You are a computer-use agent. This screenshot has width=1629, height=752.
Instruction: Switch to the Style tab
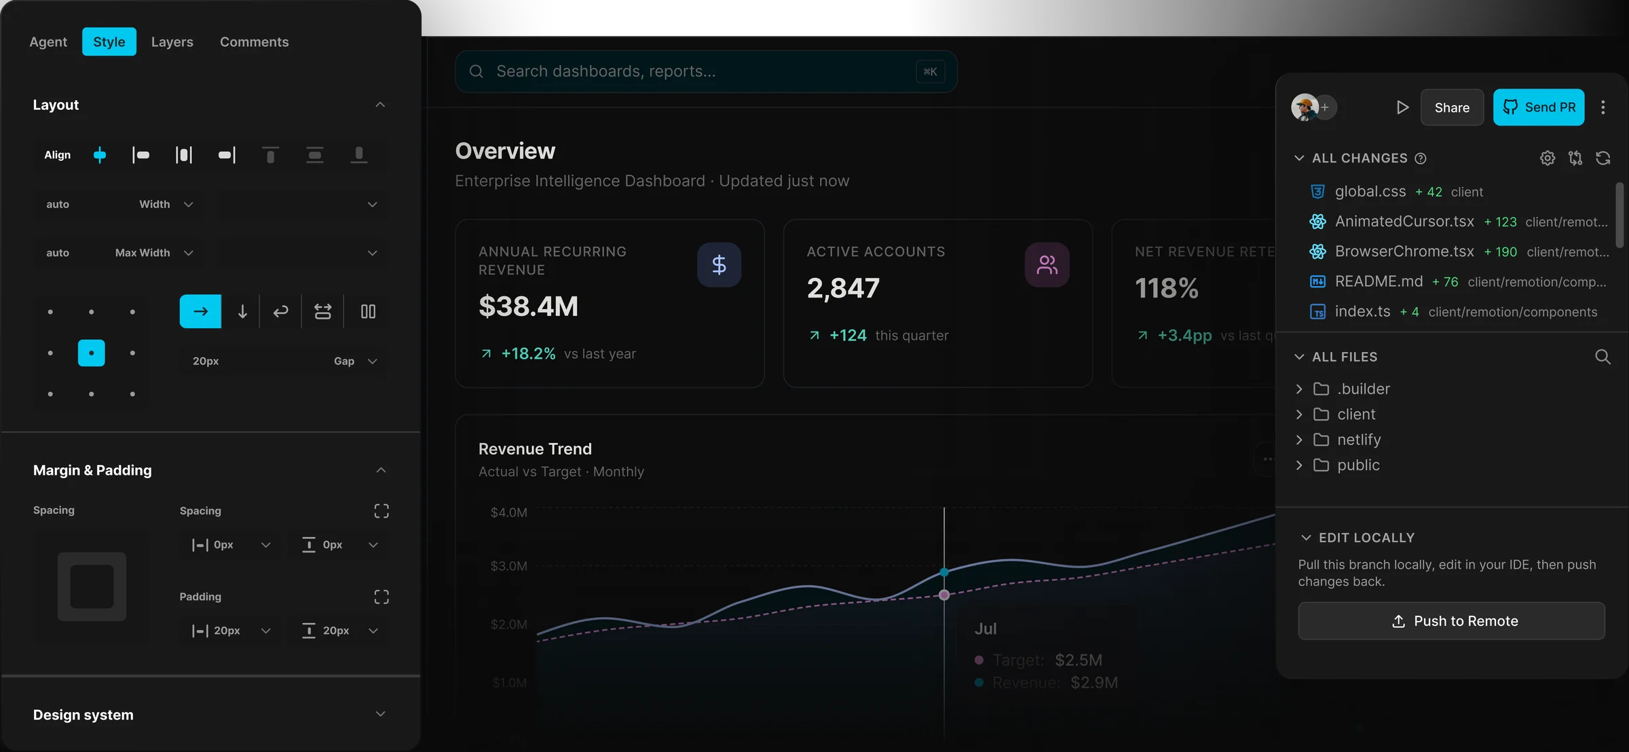pyautogui.click(x=109, y=42)
